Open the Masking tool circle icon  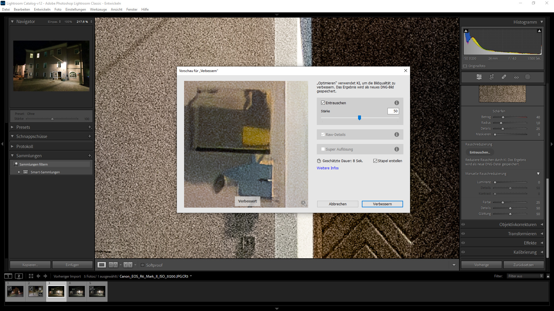pyautogui.click(x=527, y=77)
